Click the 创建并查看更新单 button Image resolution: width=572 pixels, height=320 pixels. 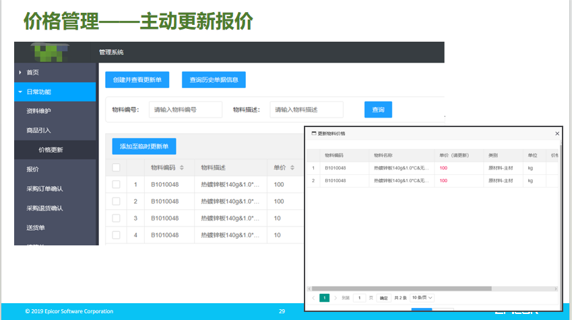click(137, 79)
